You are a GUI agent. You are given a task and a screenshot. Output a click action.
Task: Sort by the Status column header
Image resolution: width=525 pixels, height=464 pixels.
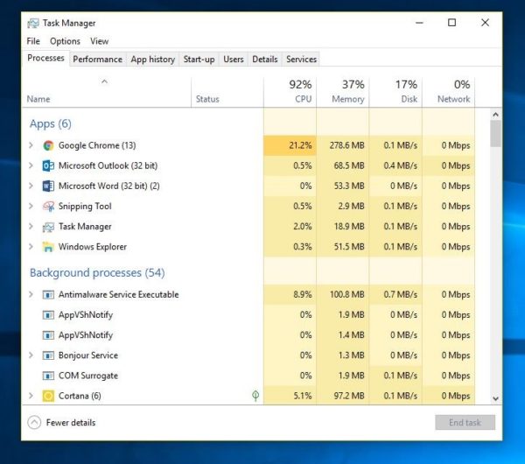coord(227,92)
